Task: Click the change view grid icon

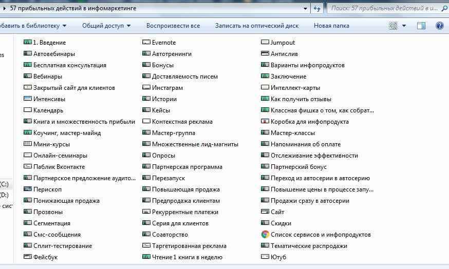Action: pyautogui.click(x=393, y=26)
